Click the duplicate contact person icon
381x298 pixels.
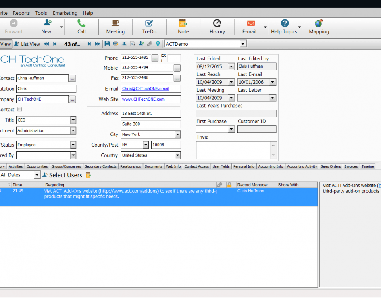[x=124, y=44]
